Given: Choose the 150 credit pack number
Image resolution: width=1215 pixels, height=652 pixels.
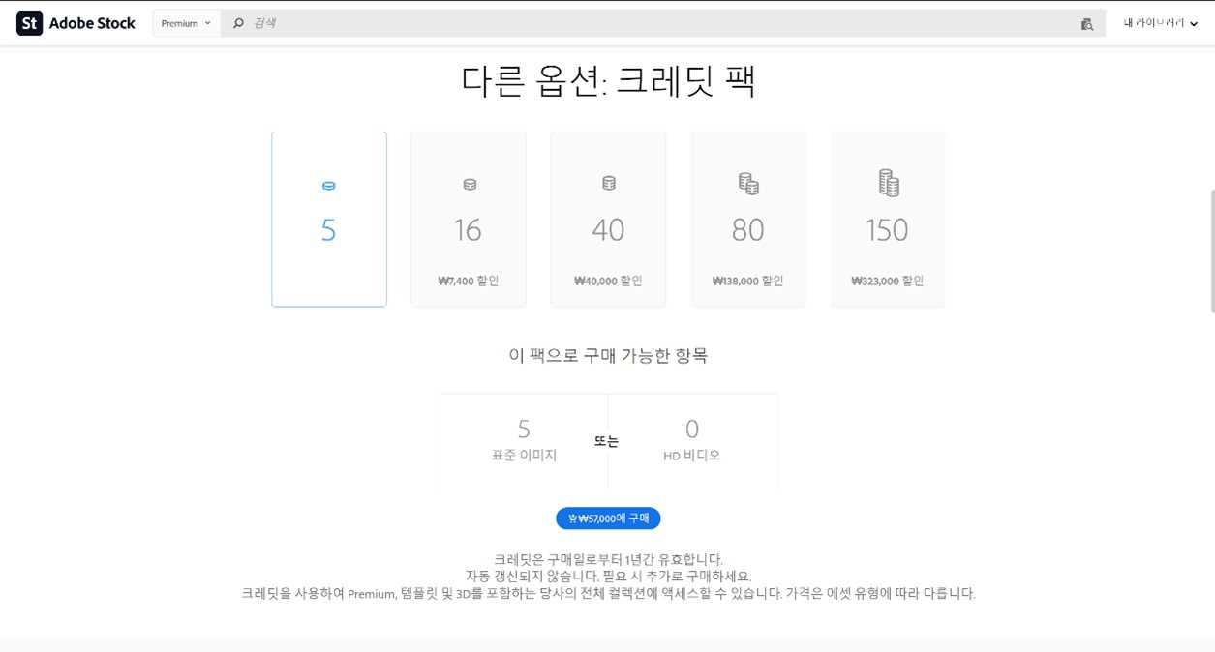Looking at the screenshot, I should coord(887,230).
